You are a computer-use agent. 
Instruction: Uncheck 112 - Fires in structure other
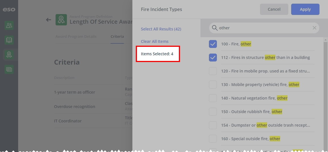[213, 58]
